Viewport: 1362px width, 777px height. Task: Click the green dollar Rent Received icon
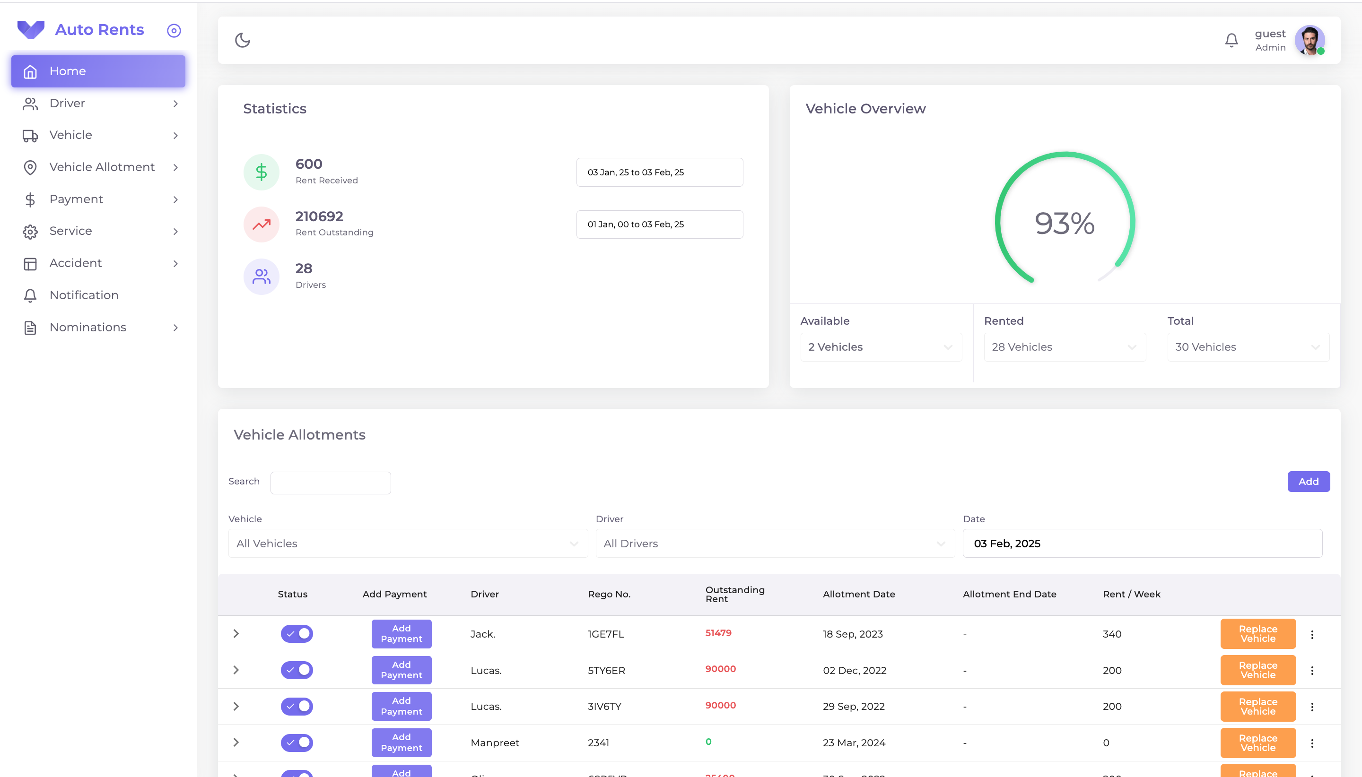pyautogui.click(x=261, y=172)
